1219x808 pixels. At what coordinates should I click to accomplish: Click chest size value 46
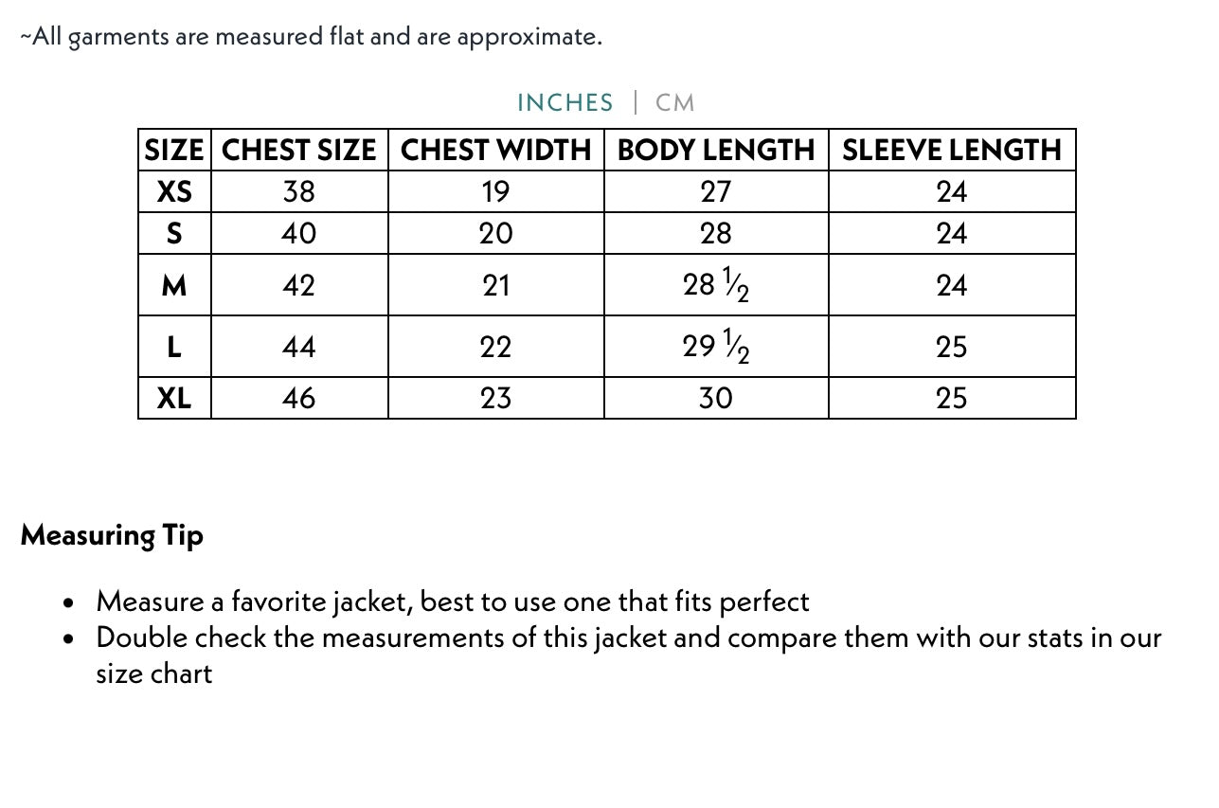pyautogui.click(x=299, y=398)
